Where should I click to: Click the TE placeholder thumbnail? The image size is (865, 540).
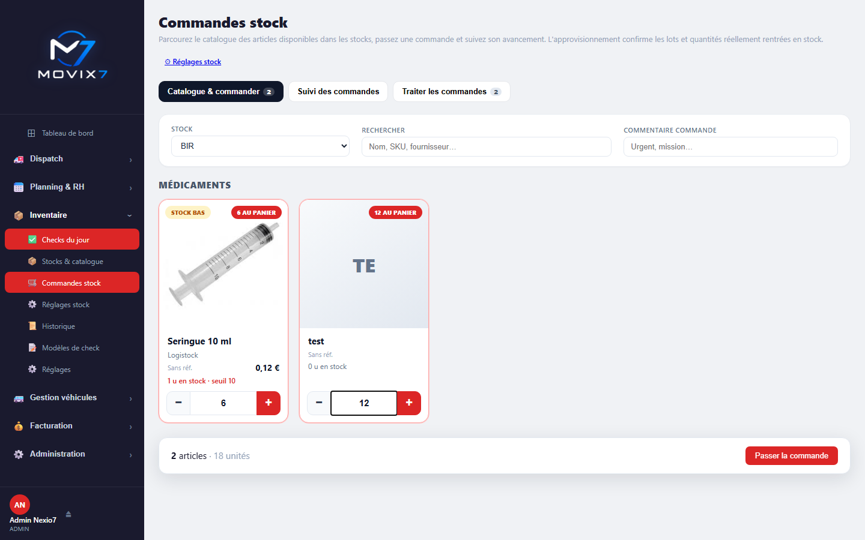(364, 265)
